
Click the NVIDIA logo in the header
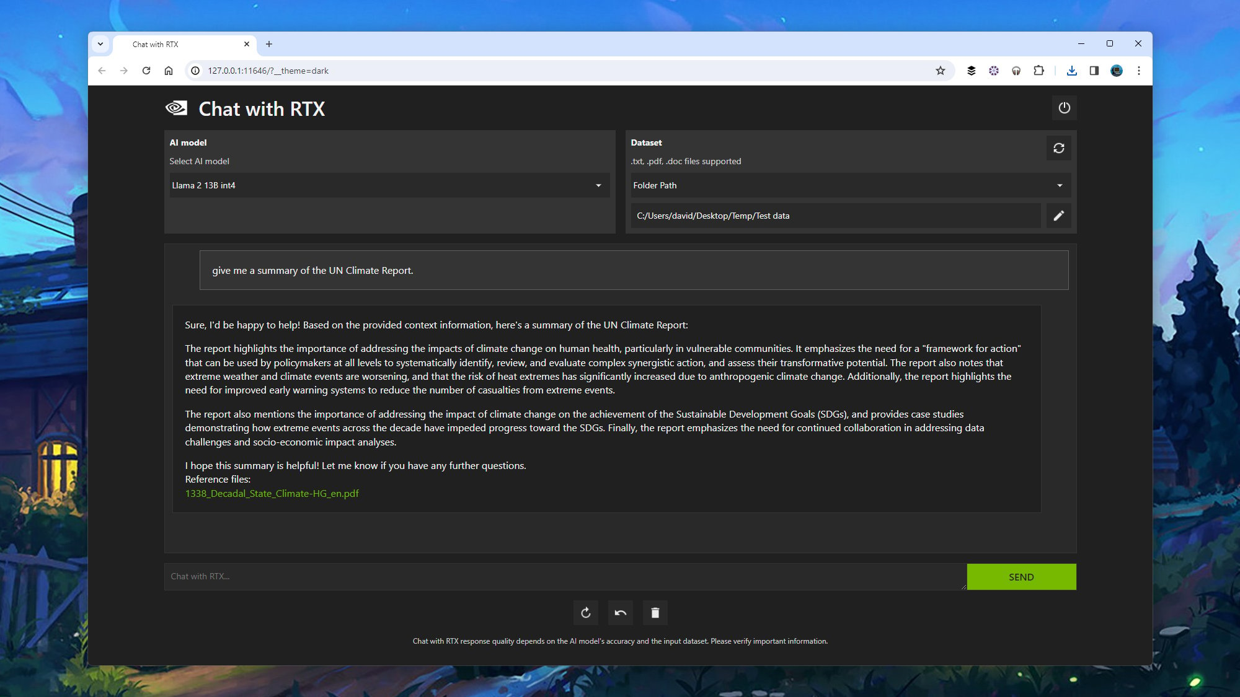tap(177, 108)
